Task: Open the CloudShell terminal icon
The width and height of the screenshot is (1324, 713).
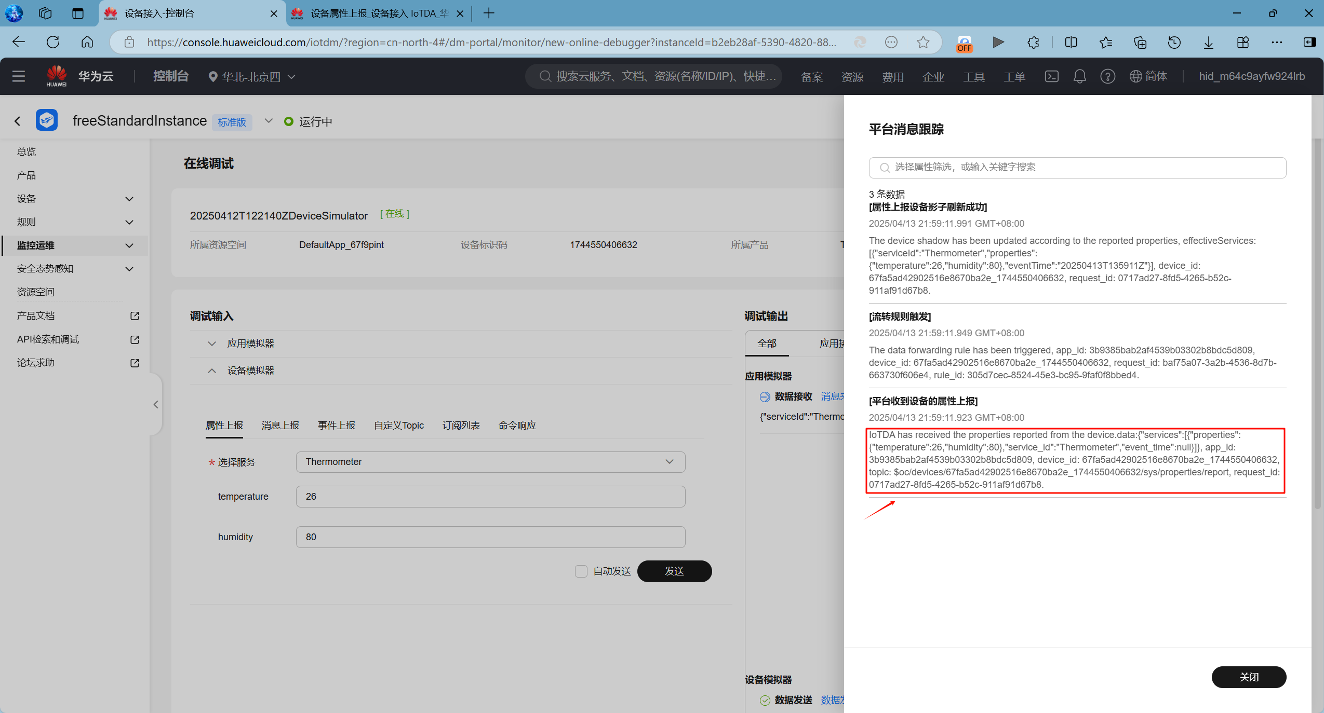Action: [x=1051, y=76]
